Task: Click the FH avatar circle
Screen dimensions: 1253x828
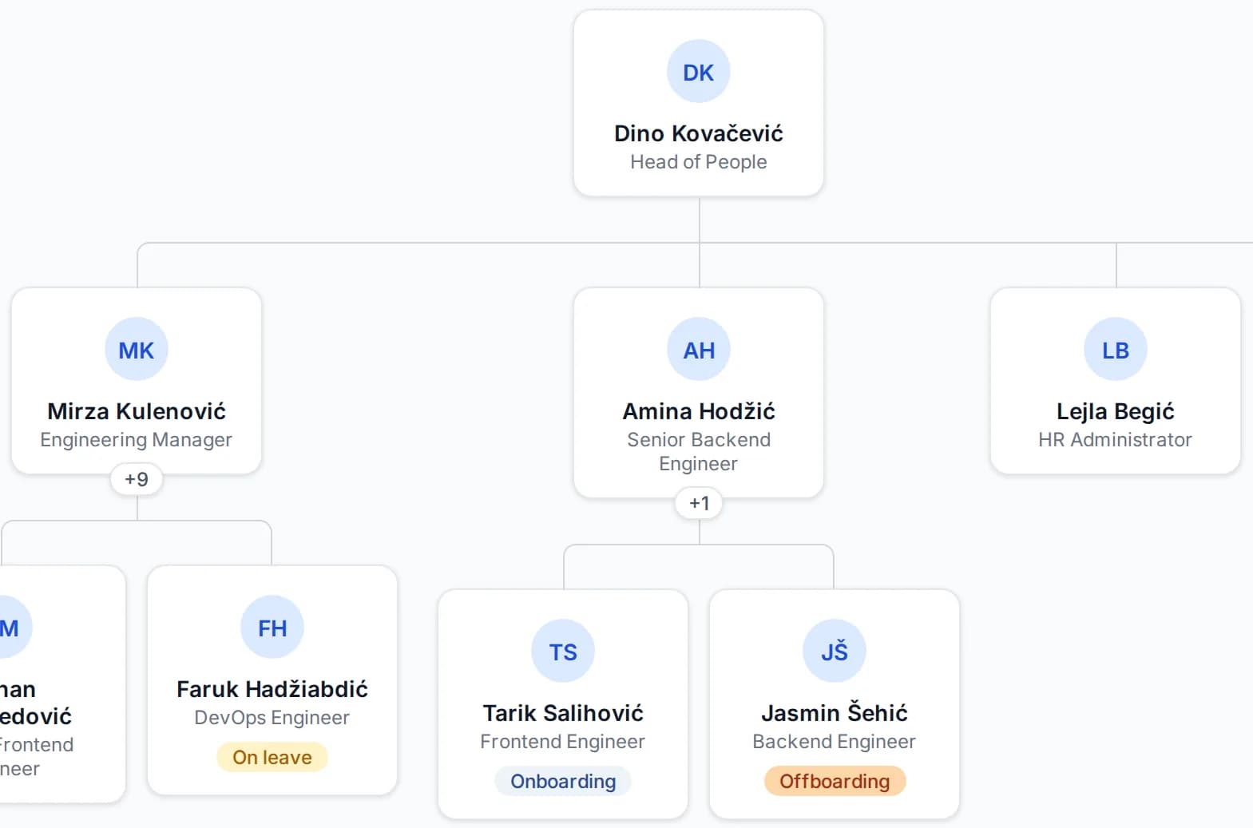Action: (x=272, y=628)
